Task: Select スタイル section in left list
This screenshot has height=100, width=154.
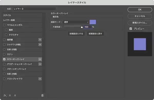Action: point(22,15)
